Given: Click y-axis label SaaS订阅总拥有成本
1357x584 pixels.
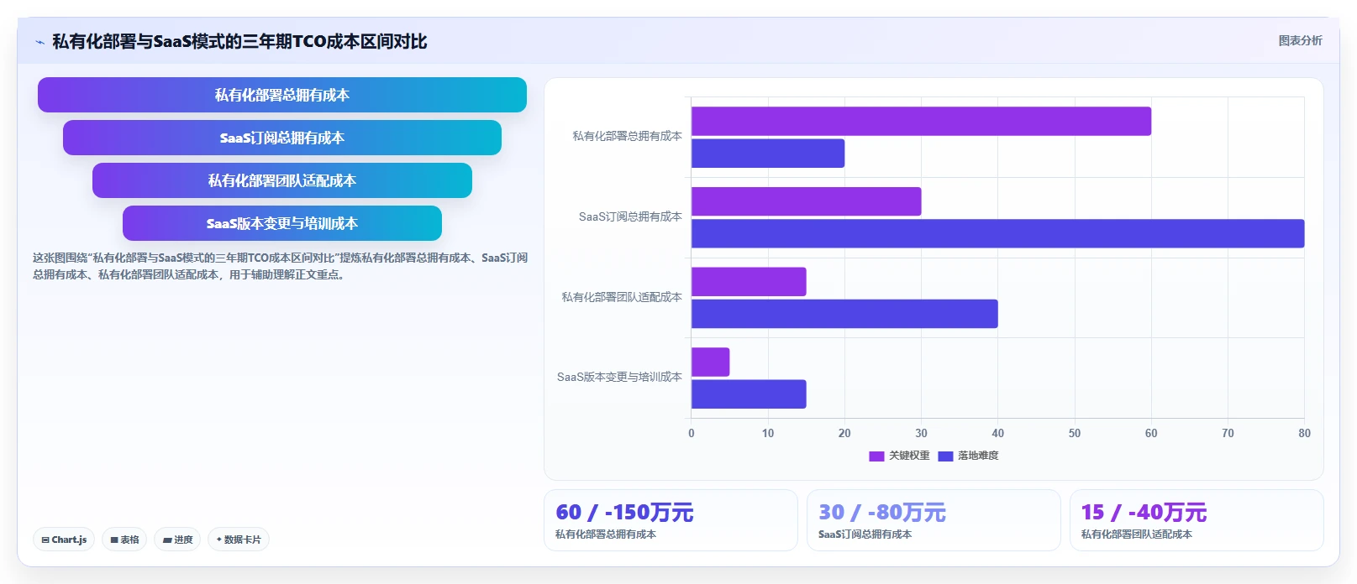Looking at the screenshot, I should [630, 216].
